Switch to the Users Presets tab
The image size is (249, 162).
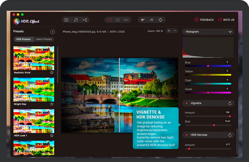point(44,39)
